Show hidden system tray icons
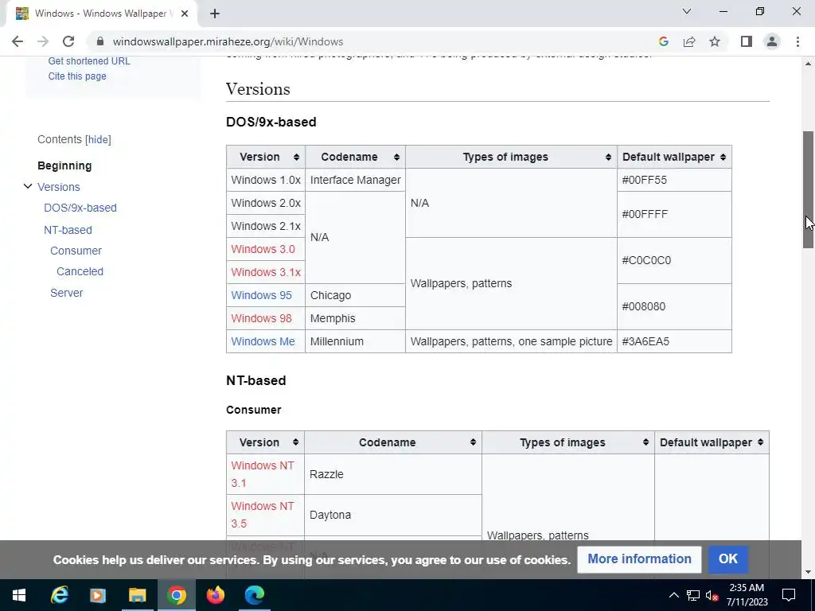Screen dimensions: 815x611 (x=673, y=595)
